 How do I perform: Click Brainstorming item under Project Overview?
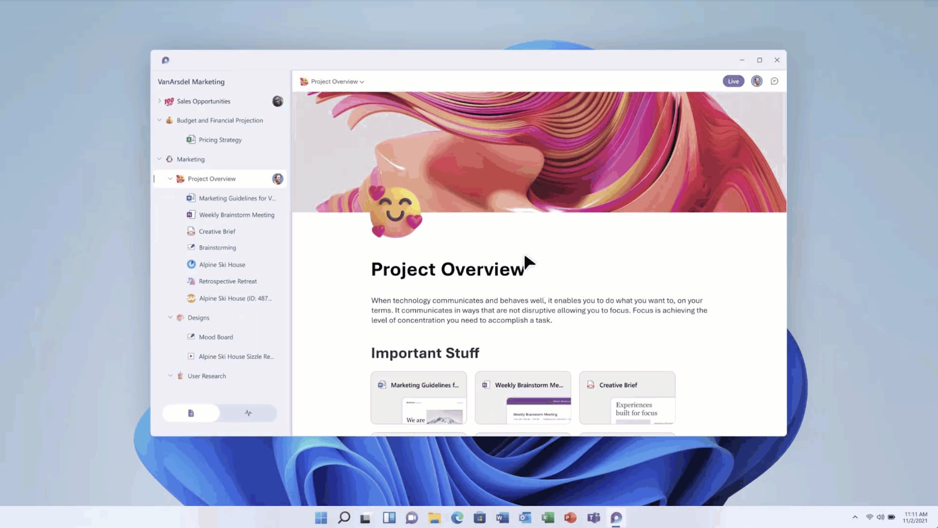217,247
